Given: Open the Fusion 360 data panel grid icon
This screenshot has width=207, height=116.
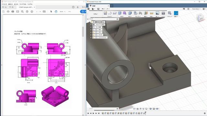Looking at the screenshot, I should click(88, 9).
